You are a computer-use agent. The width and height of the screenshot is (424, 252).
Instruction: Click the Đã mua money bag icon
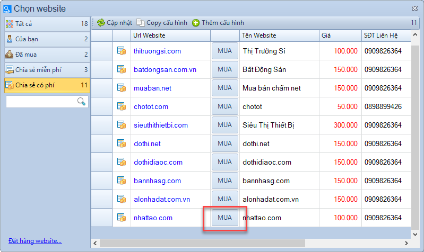click(x=9, y=55)
